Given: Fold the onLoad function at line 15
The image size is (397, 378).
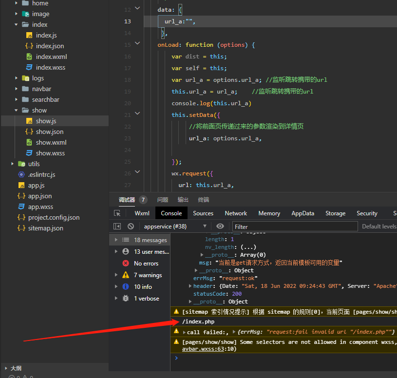Looking at the screenshot, I should pos(137,43).
